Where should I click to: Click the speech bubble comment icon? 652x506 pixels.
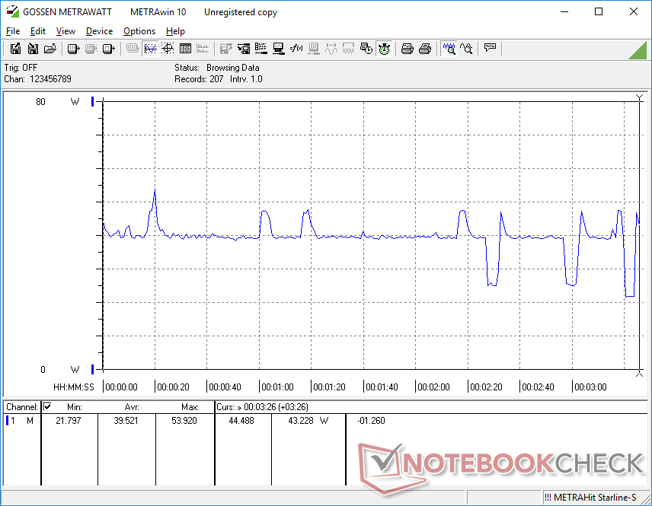coord(490,49)
